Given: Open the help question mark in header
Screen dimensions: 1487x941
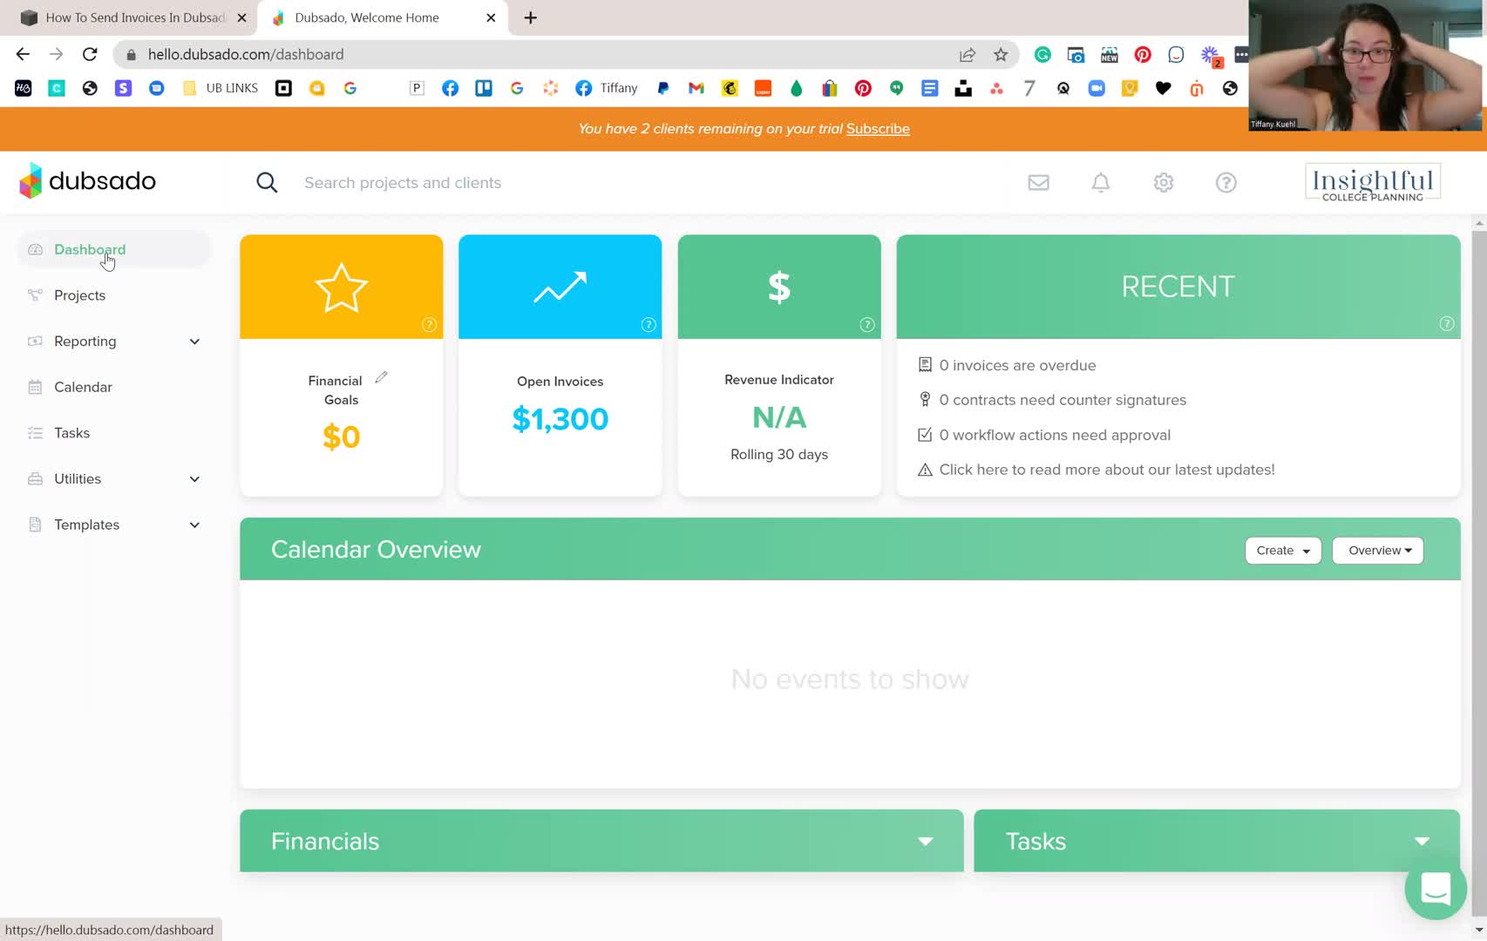Looking at the screenshot, I should coord(1226,182).
